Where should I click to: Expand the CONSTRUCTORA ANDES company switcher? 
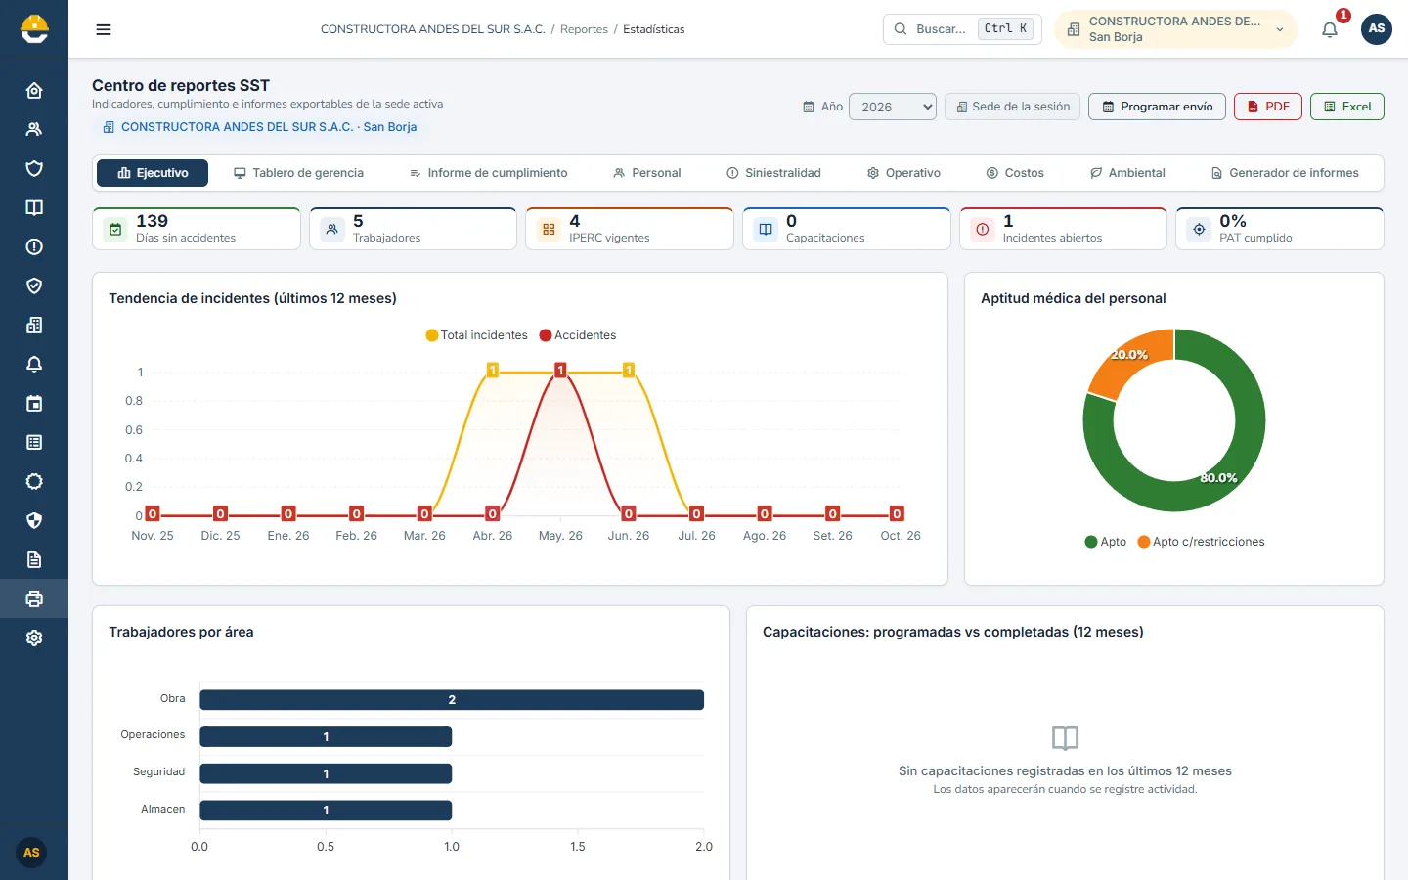1175,29
